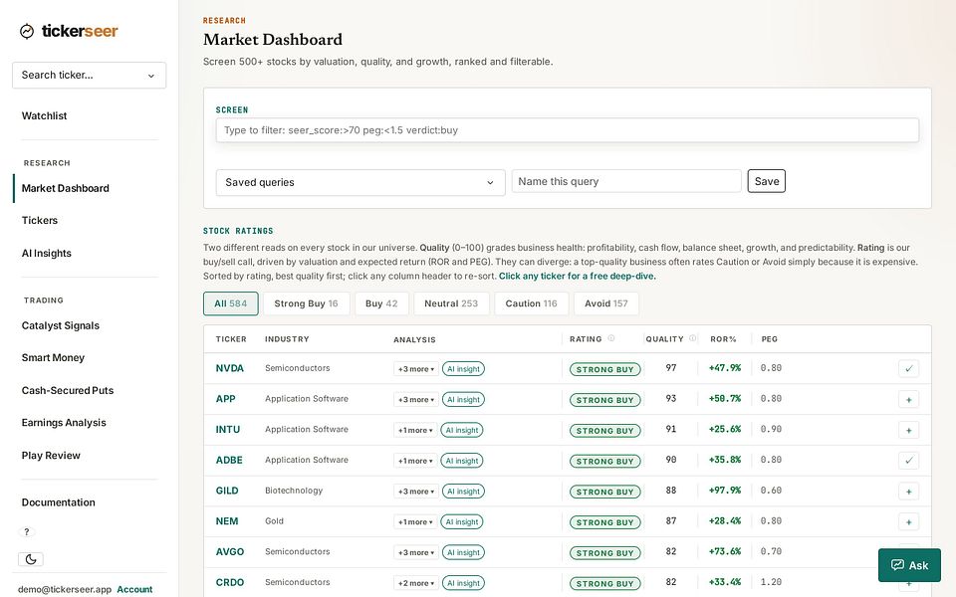
Task: Open AI insight for AVGO
Action: (463, 552)
